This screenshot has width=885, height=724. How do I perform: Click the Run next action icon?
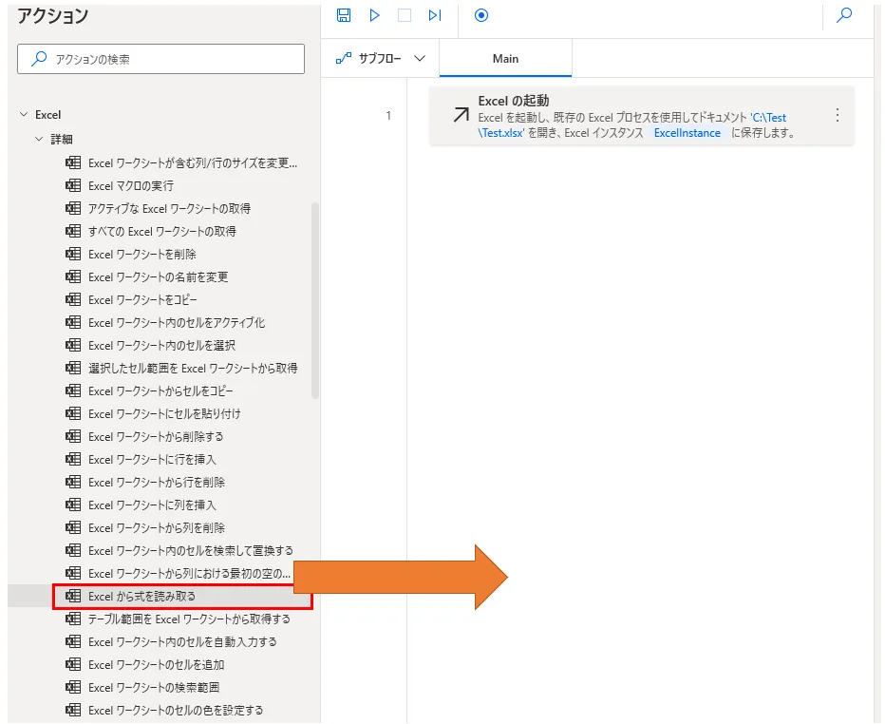(435, 15)
